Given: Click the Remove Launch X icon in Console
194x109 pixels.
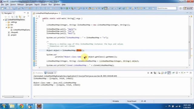Looking at the screenshot, I should [x=152, y=73].
